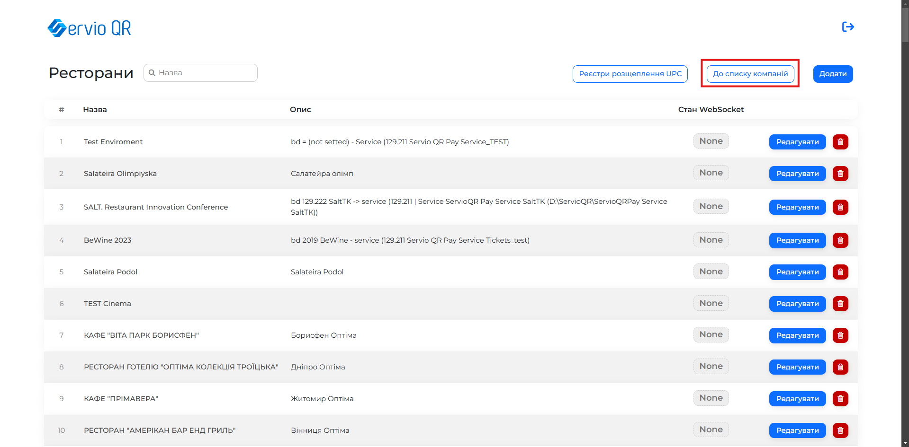Delete the SALT. Restaurant Innovation Conference row
The width and height of the screenshot is (909, 447).
coord(840,207)
